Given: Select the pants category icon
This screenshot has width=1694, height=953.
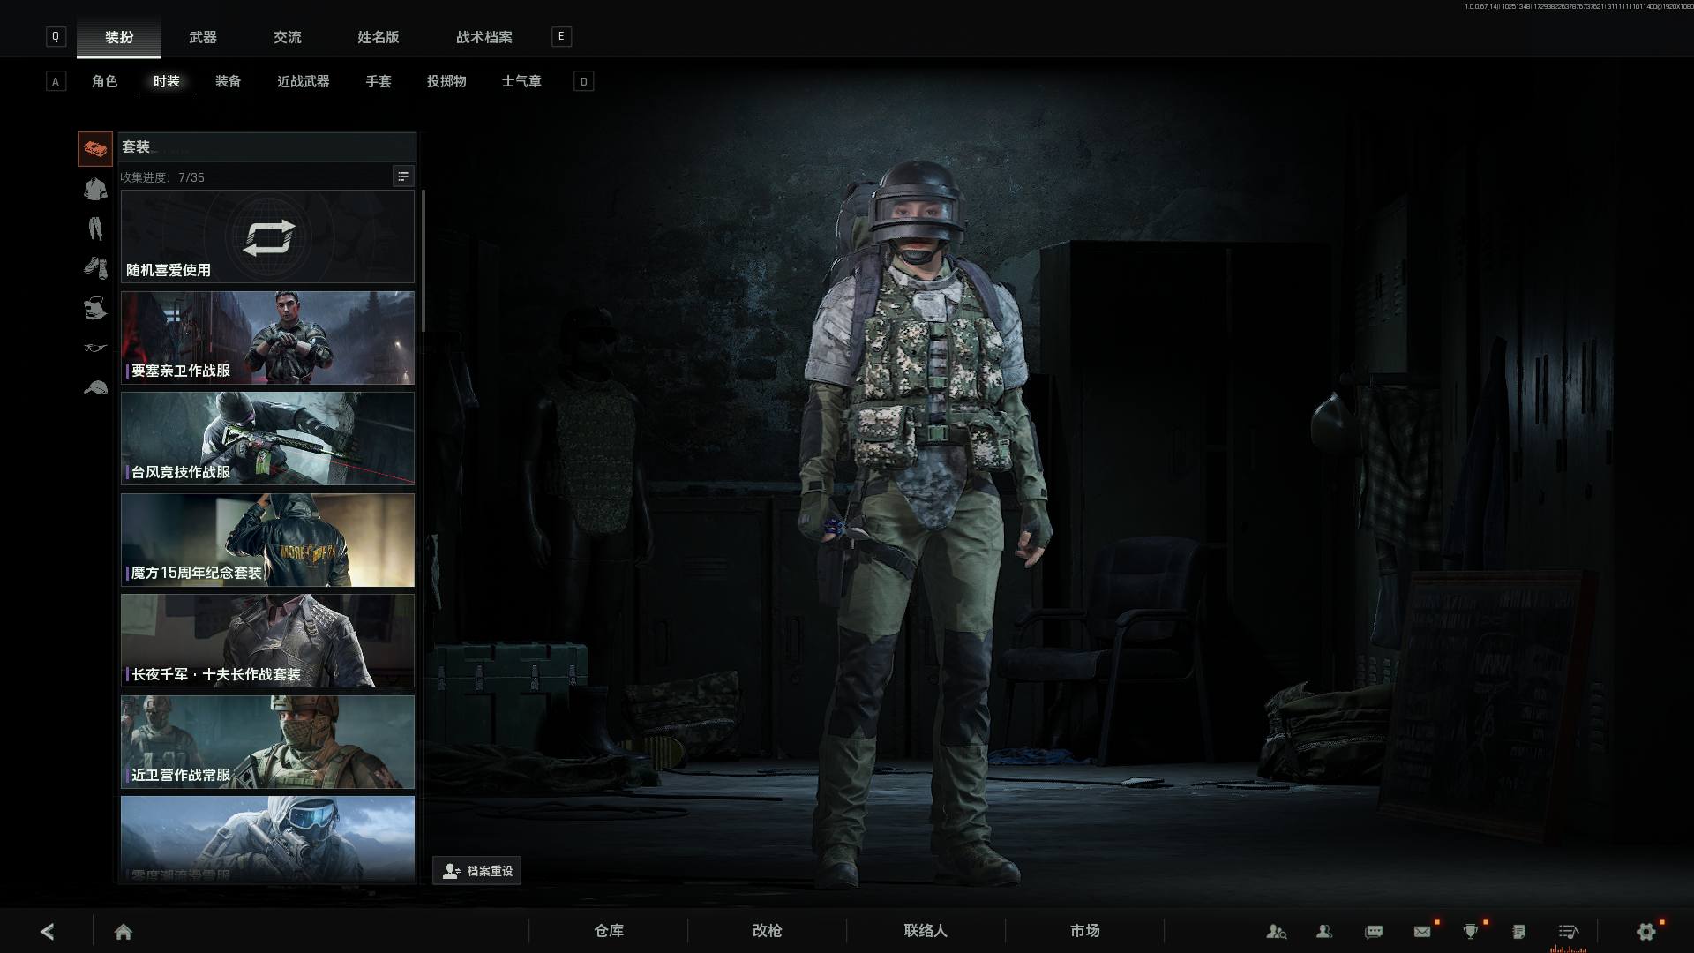Looking at the screenshot, I should [95, 229].
